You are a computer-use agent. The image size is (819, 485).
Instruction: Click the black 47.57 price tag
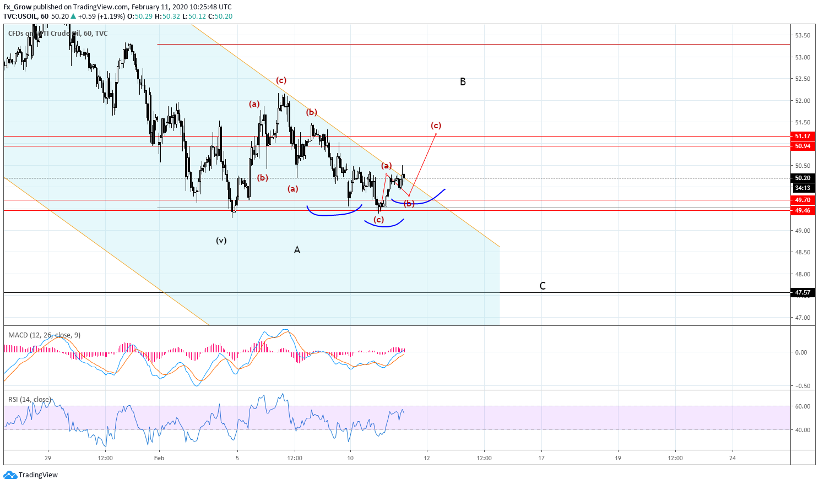[802, 292]
